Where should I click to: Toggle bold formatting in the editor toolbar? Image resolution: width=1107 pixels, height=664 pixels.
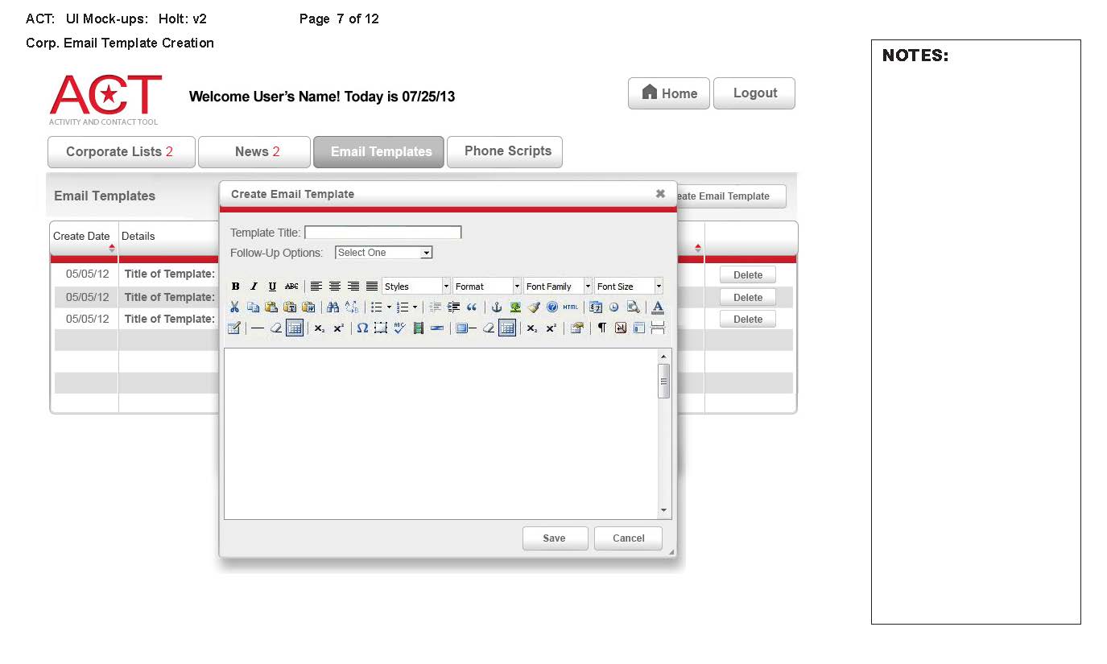coord(236,287)
